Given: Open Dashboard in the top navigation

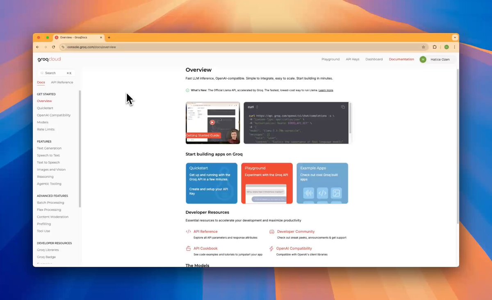Looking at the screenshot, I should pos(374,59).
